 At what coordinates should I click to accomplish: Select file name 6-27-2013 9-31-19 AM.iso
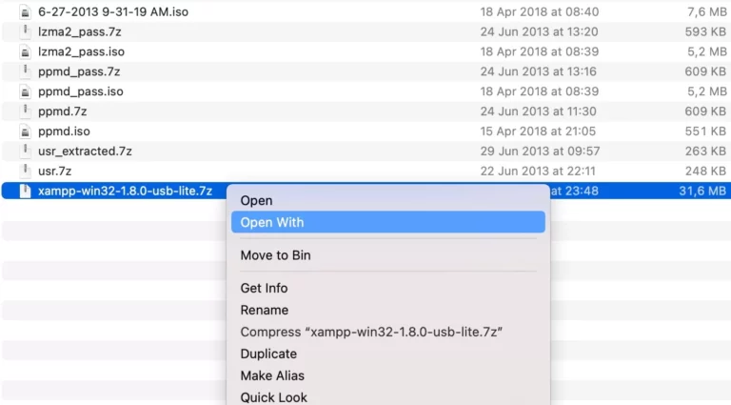tap(113, 11)
